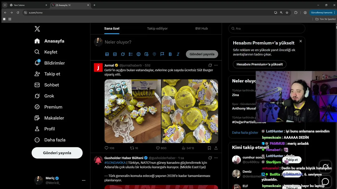
Task: Like the Jurnal post (800)
Action: pos(161,148)
